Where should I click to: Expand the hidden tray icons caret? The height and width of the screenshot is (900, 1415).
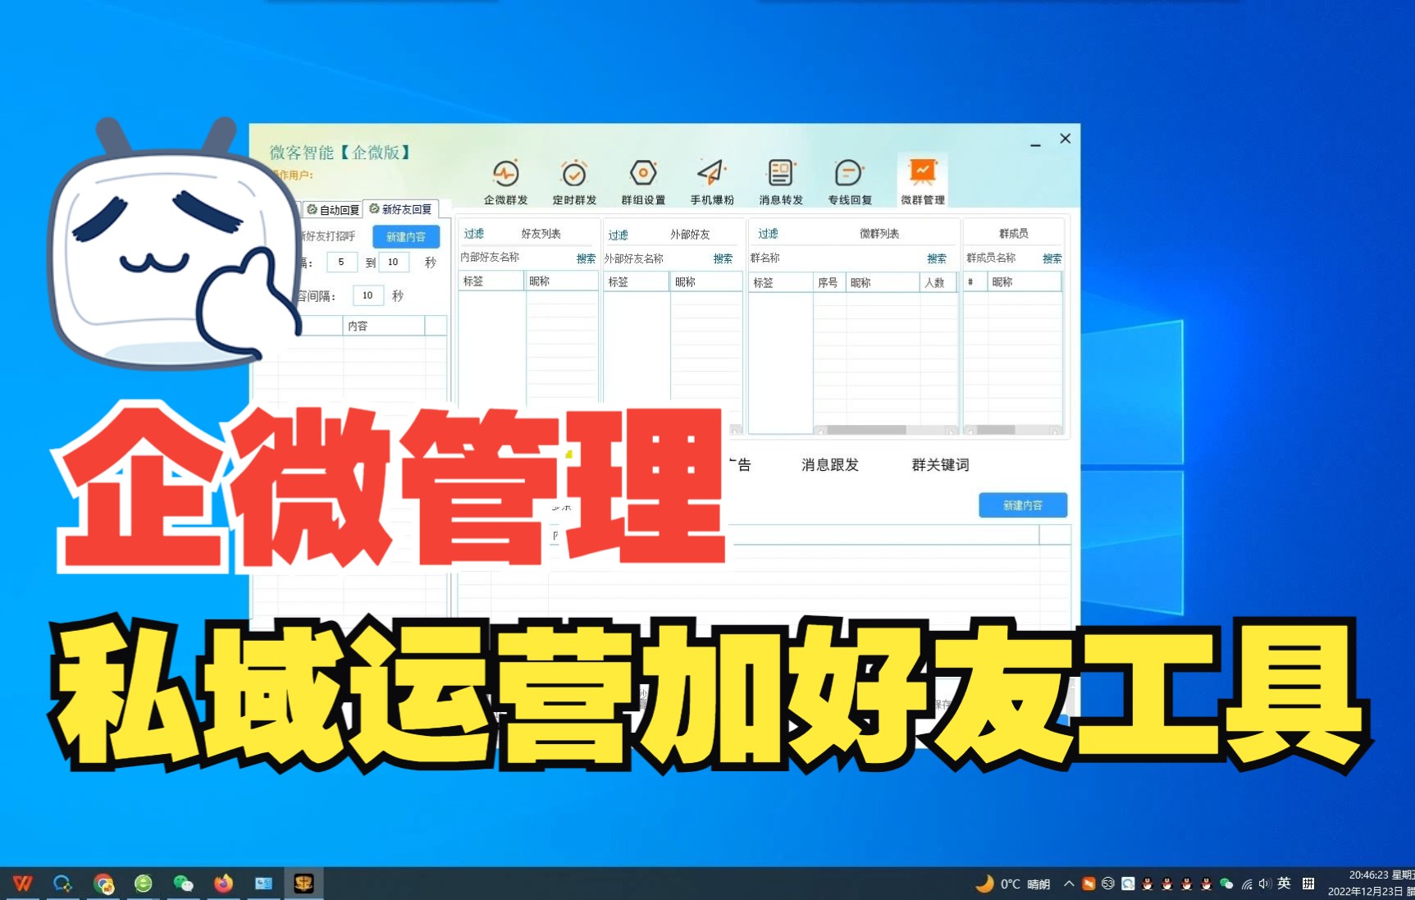tap(1069, 884)
